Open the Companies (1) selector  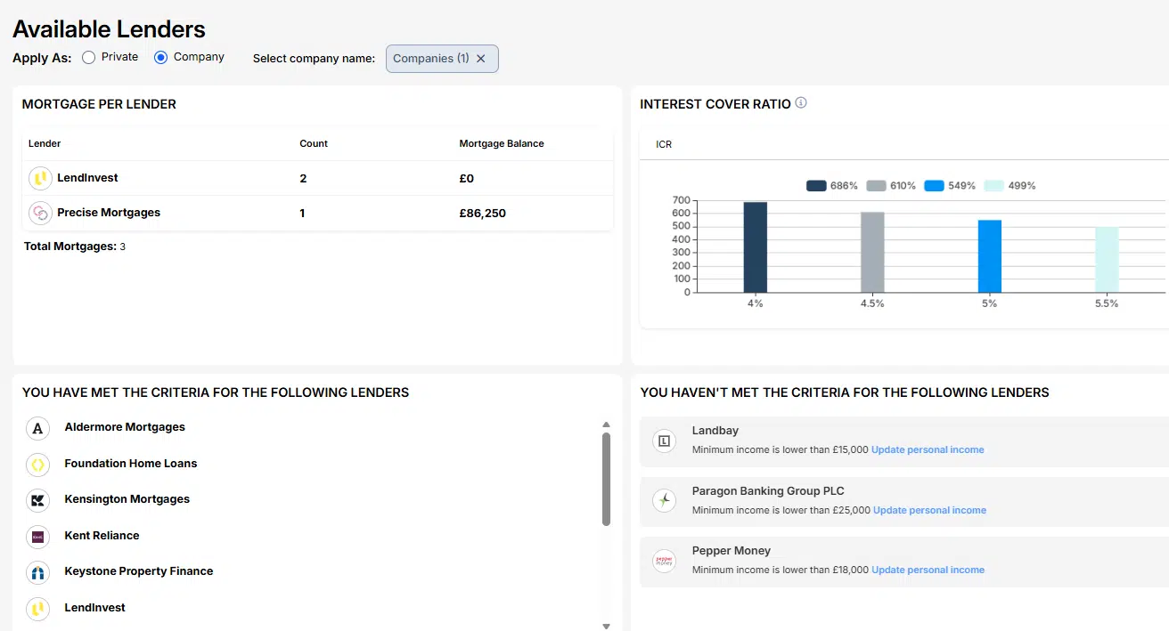point(442,59)
